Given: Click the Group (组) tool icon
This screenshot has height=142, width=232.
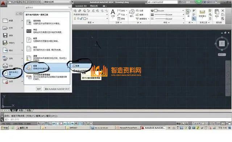Looking at the screenshot, I should [x=188, y=12].
